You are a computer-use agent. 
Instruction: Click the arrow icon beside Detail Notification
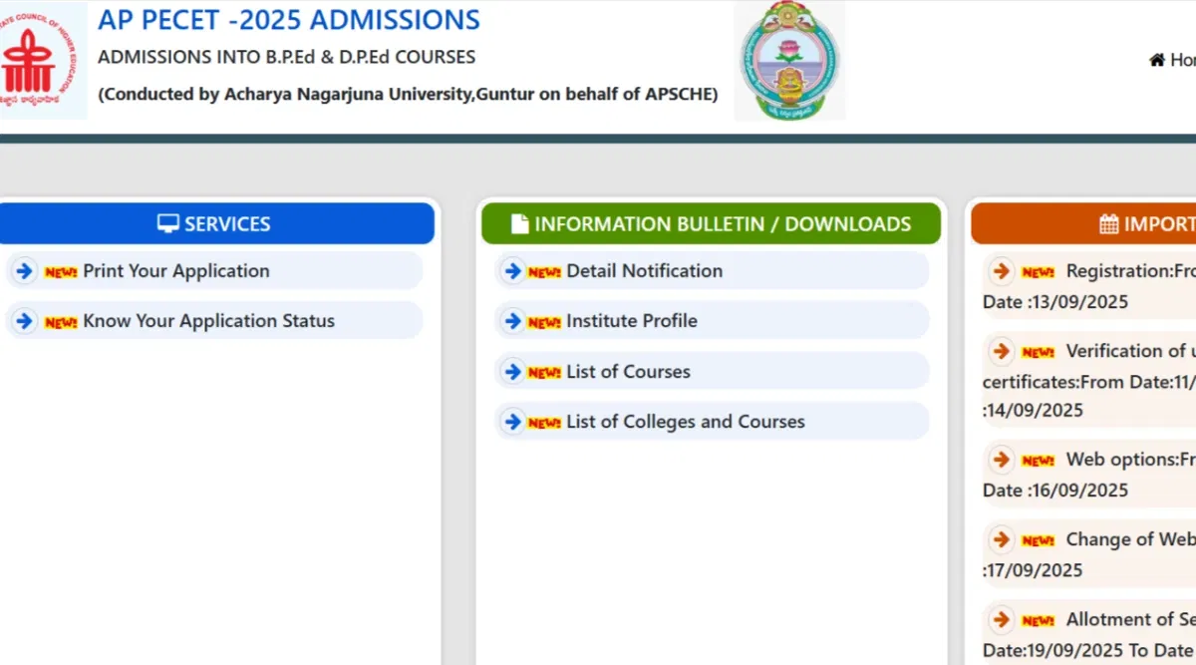(513, 271)
